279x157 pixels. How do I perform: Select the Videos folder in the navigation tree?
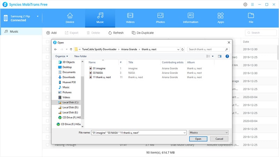point(64,97)
